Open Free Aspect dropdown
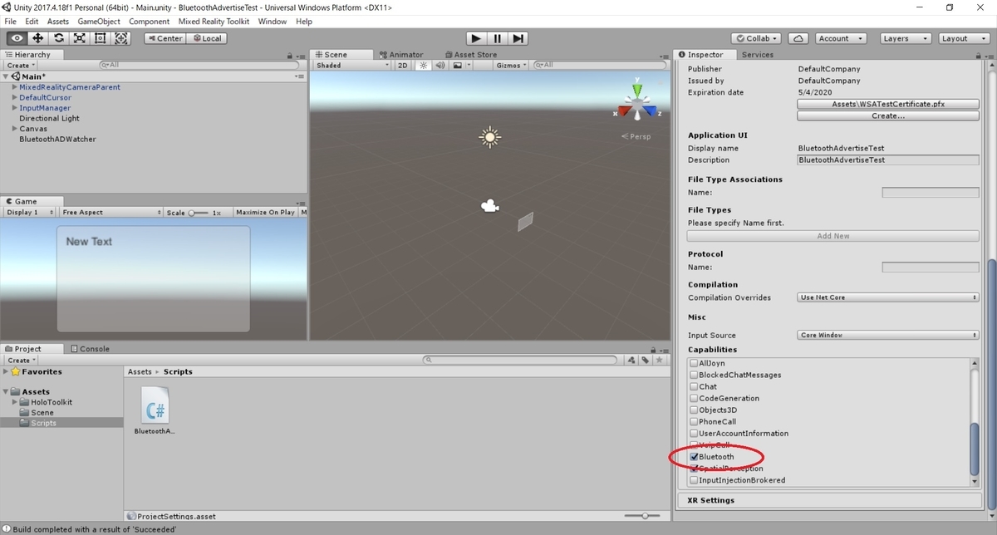The height and width of the screenshot is (535, 997). tap(111, 213)
